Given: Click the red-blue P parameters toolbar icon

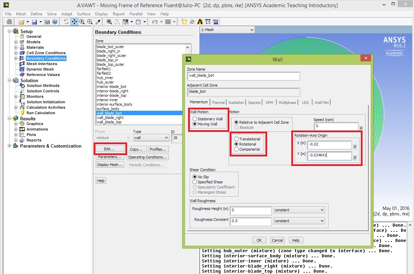Looking at the screenshot, I should [208, 22].
